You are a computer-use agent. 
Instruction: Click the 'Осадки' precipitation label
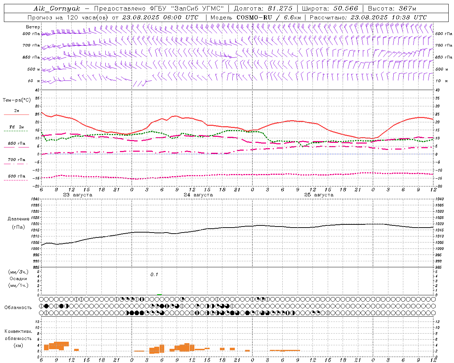click(18, 279)
